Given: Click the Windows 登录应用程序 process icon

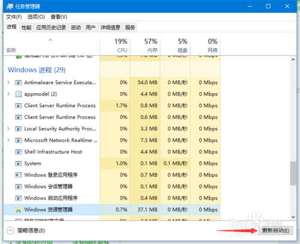Looking at the screenshot, I should [x=19, y=175].
